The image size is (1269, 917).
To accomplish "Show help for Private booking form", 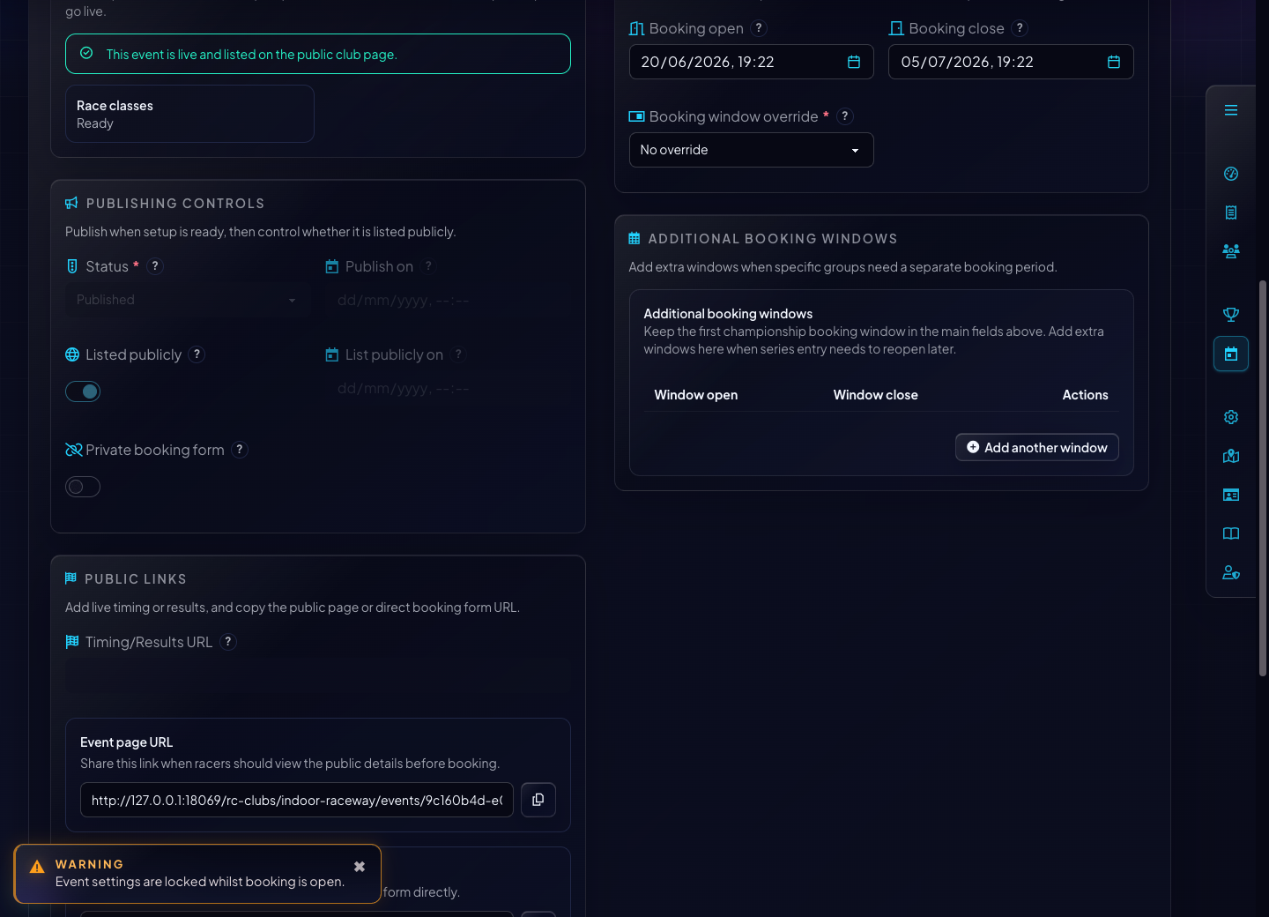I will (240, 450).
